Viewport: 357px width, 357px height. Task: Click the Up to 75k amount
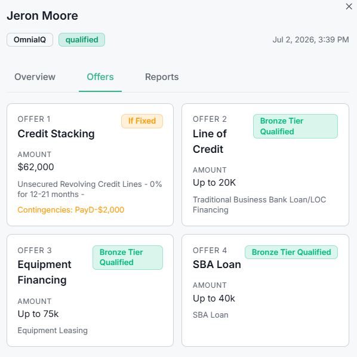pyautogui.click(x=38, y=314)
